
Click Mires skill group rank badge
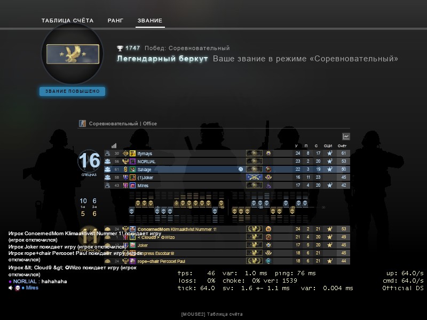(x=254, y=185)
